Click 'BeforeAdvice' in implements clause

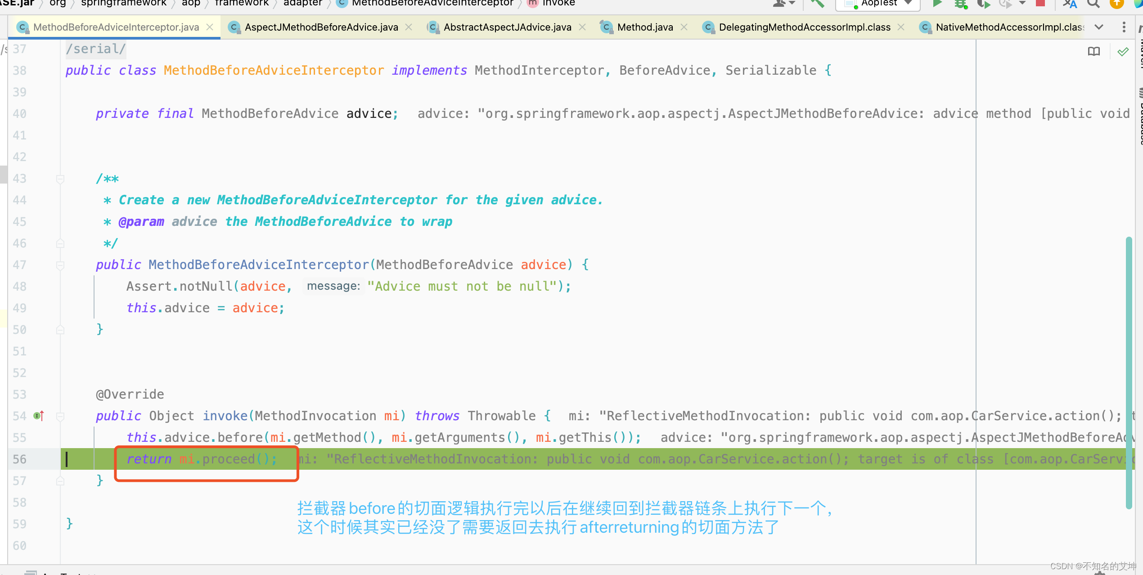tap(665, 70)
